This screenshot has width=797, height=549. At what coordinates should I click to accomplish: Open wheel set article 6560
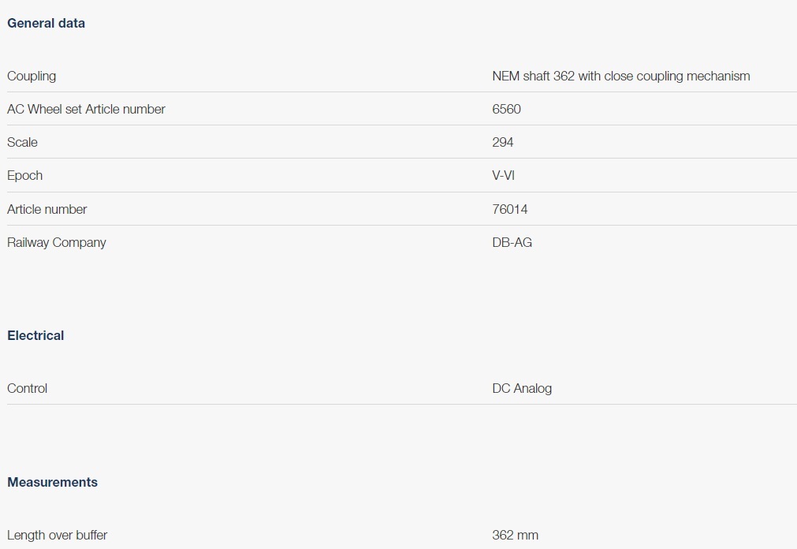click(506, 109)
